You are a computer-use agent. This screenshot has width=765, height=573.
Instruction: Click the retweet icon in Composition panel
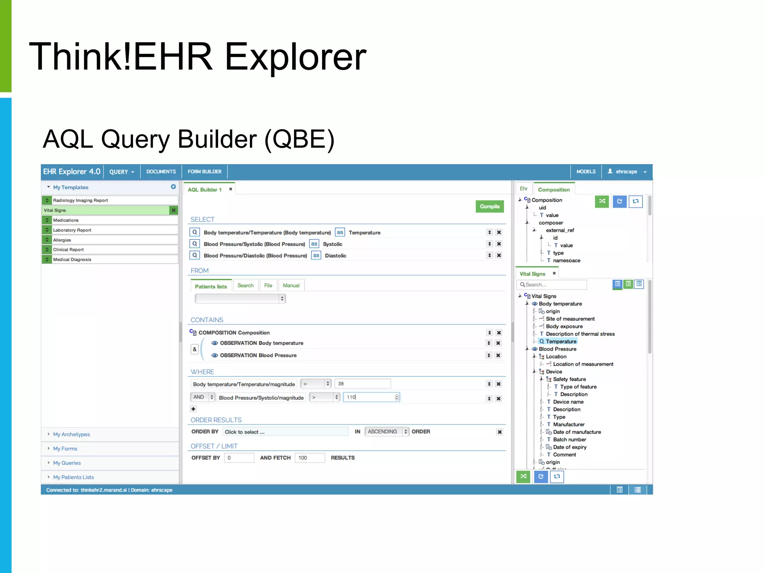pyautogui.click(x=636, y=201)
